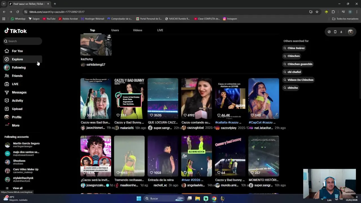
Task: Select the chi cheñol suggestion
Action: [292, 72]
